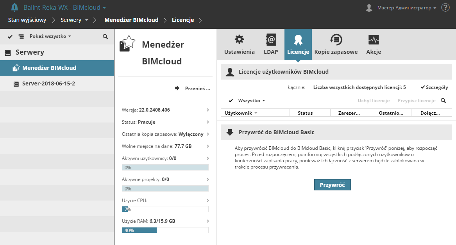Expand Aktywne projekty chevron
The width and height of the screenshot is (456, 245).
click(x=207, y=179)
